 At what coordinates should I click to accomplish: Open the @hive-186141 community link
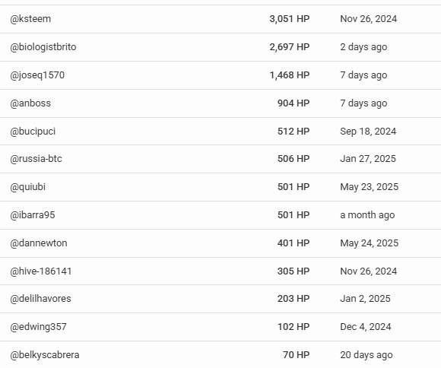(41, 271)
